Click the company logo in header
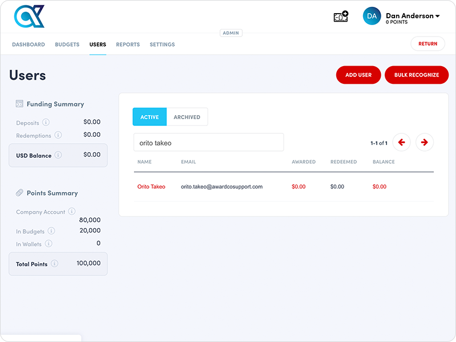This screenshot has height=342, width=456. click(29, 17)
